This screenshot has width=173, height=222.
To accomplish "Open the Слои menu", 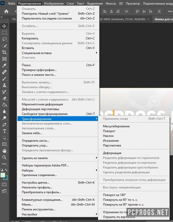I will (x=70, y=3).
